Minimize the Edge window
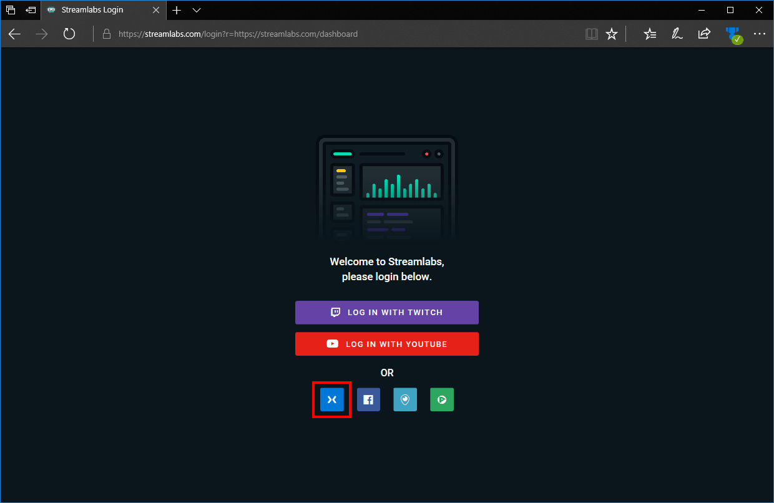774x503 pixels. tap(702, 10)
